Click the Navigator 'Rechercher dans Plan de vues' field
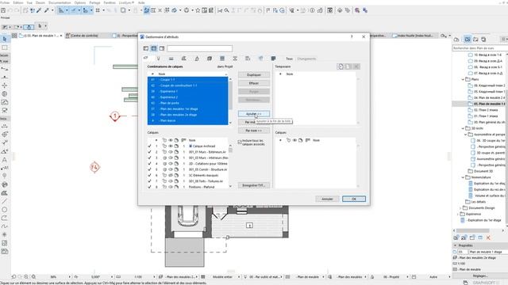The height and width of the screenshot is (285, 508). (x=479, y=47)
